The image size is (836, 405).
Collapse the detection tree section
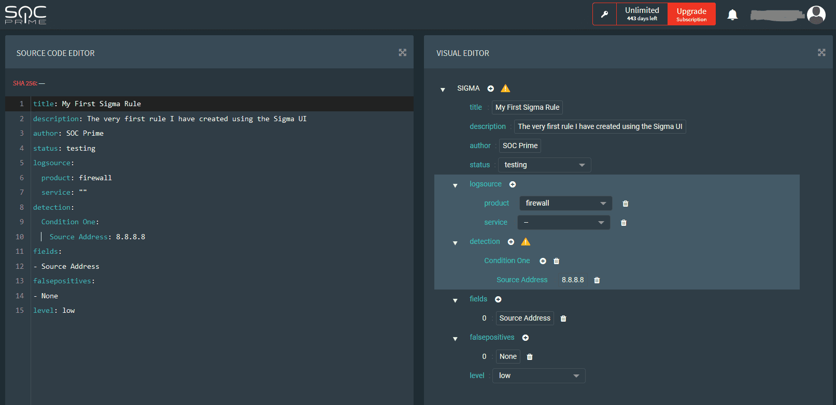[x=455, y=242]
